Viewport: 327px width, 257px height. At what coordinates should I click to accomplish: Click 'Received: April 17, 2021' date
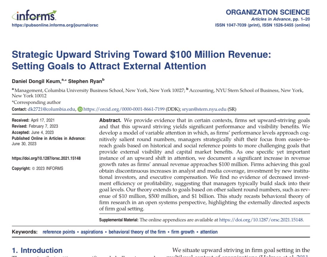[33, 120]
